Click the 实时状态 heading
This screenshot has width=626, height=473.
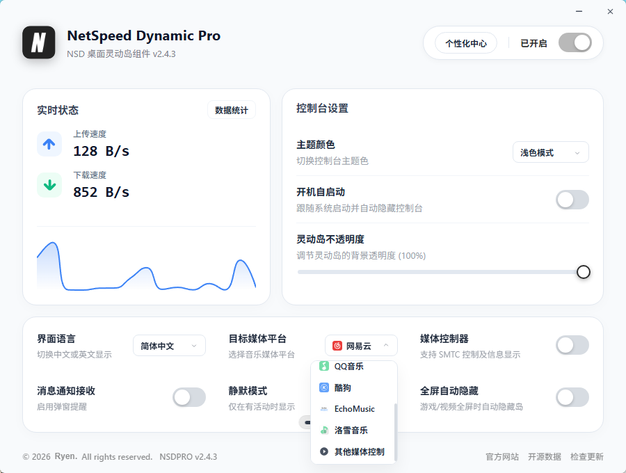pos(58,110)
